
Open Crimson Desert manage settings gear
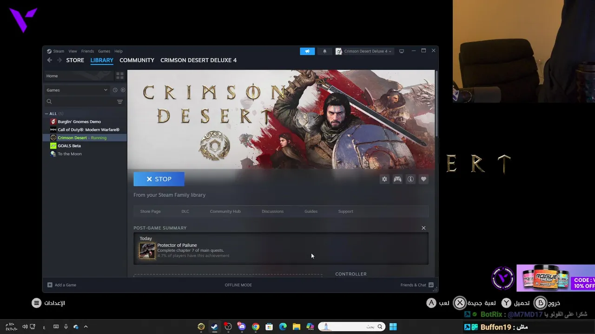[x=384, y=179]
